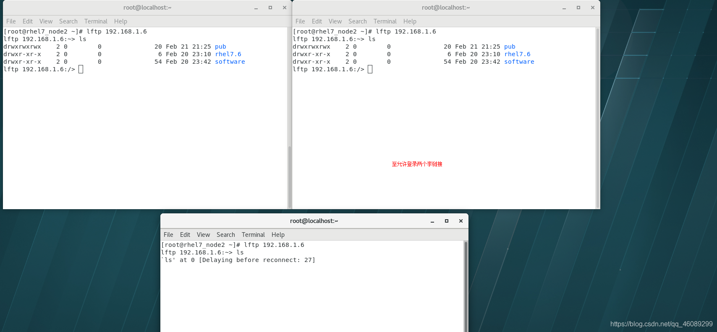The image size is (717, 332).
Task: Open View menu in bottom terminal window
Action: [204, 235]
